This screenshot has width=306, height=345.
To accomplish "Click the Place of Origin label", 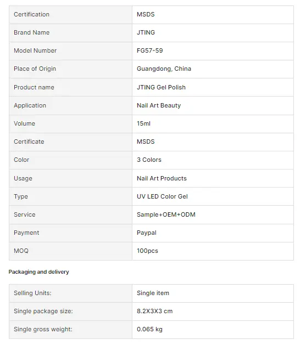I will pos(35,69).
